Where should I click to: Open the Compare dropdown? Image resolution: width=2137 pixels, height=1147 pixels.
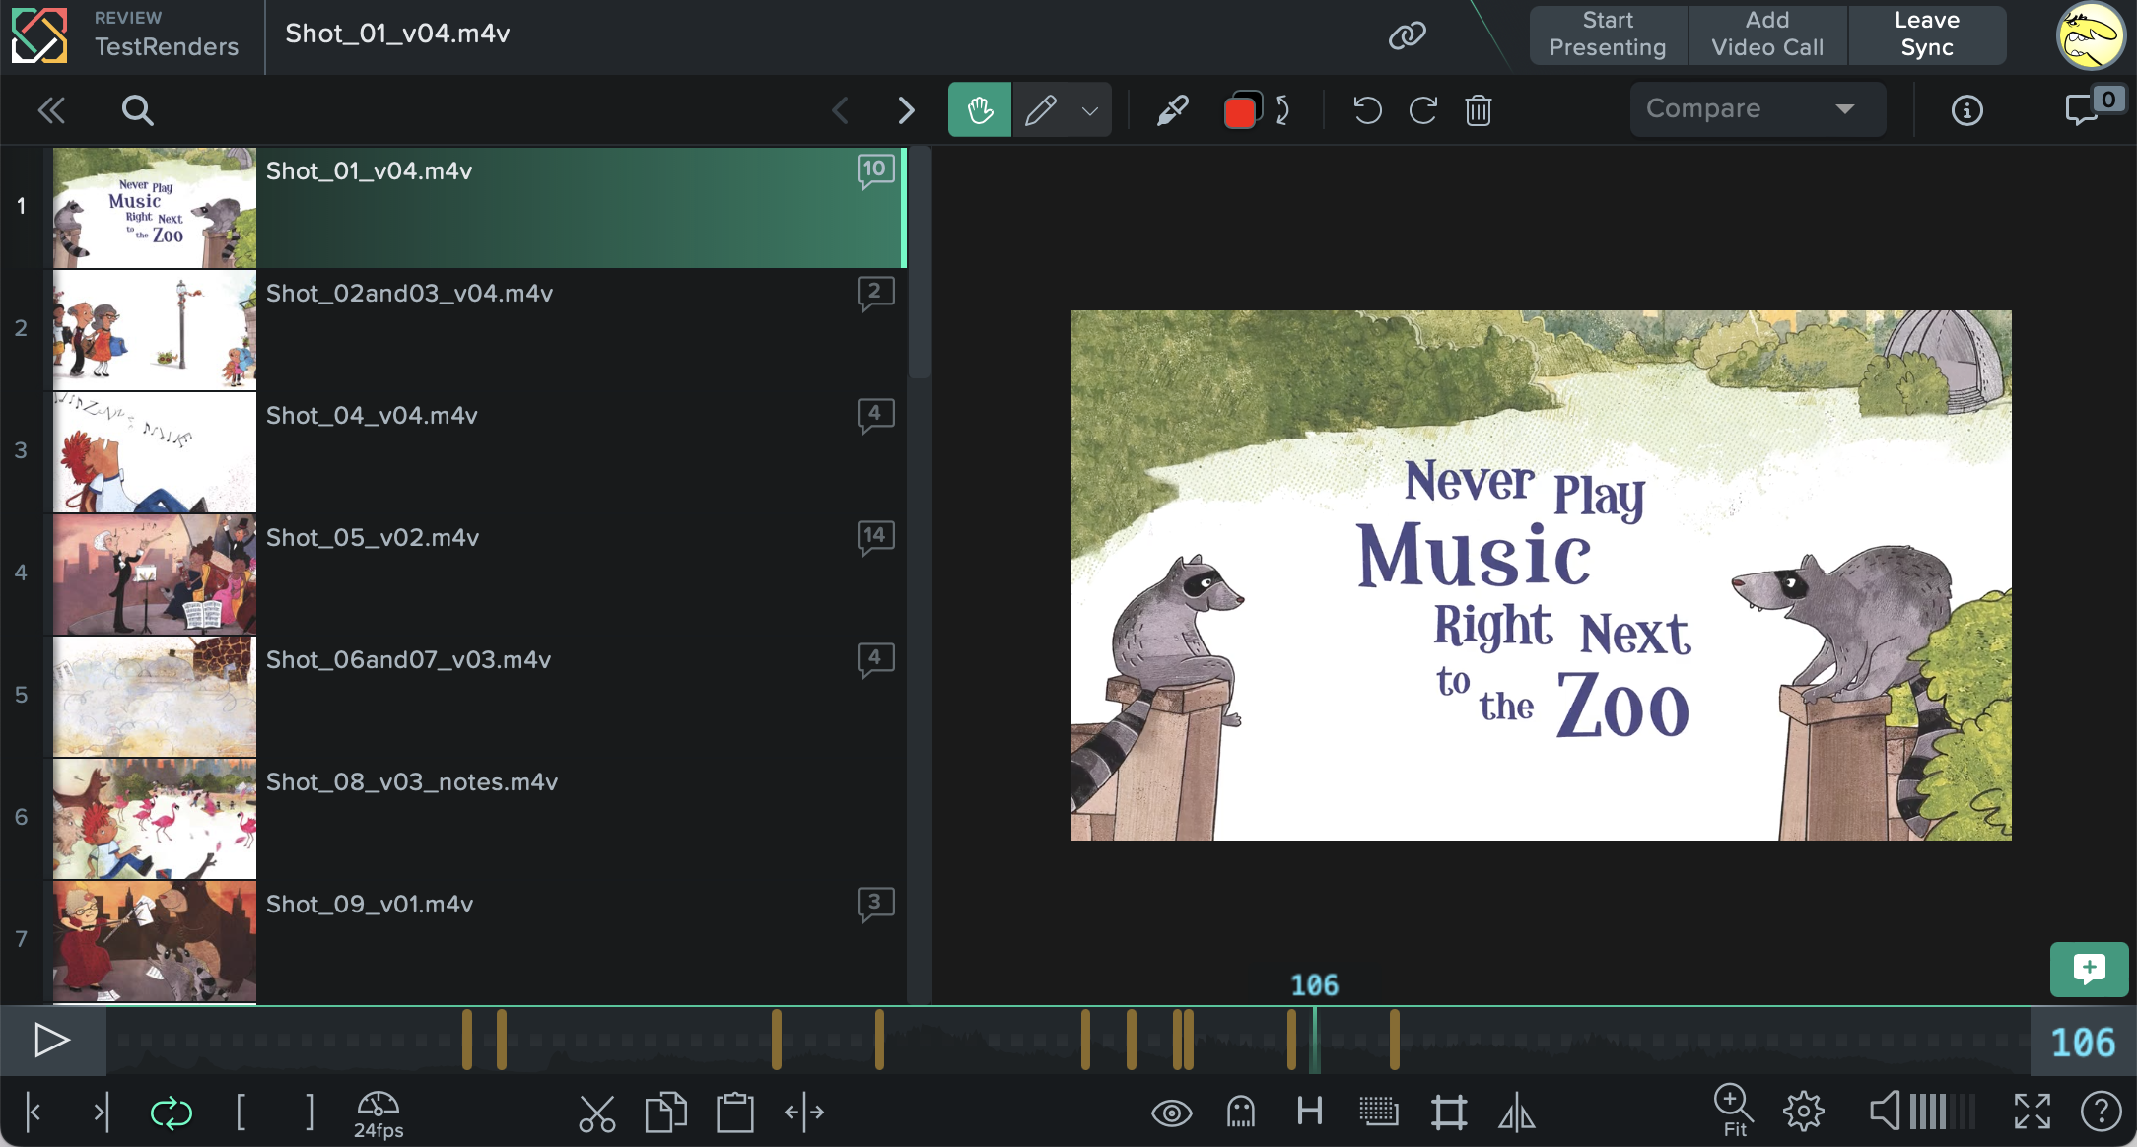pos(1758,109)
